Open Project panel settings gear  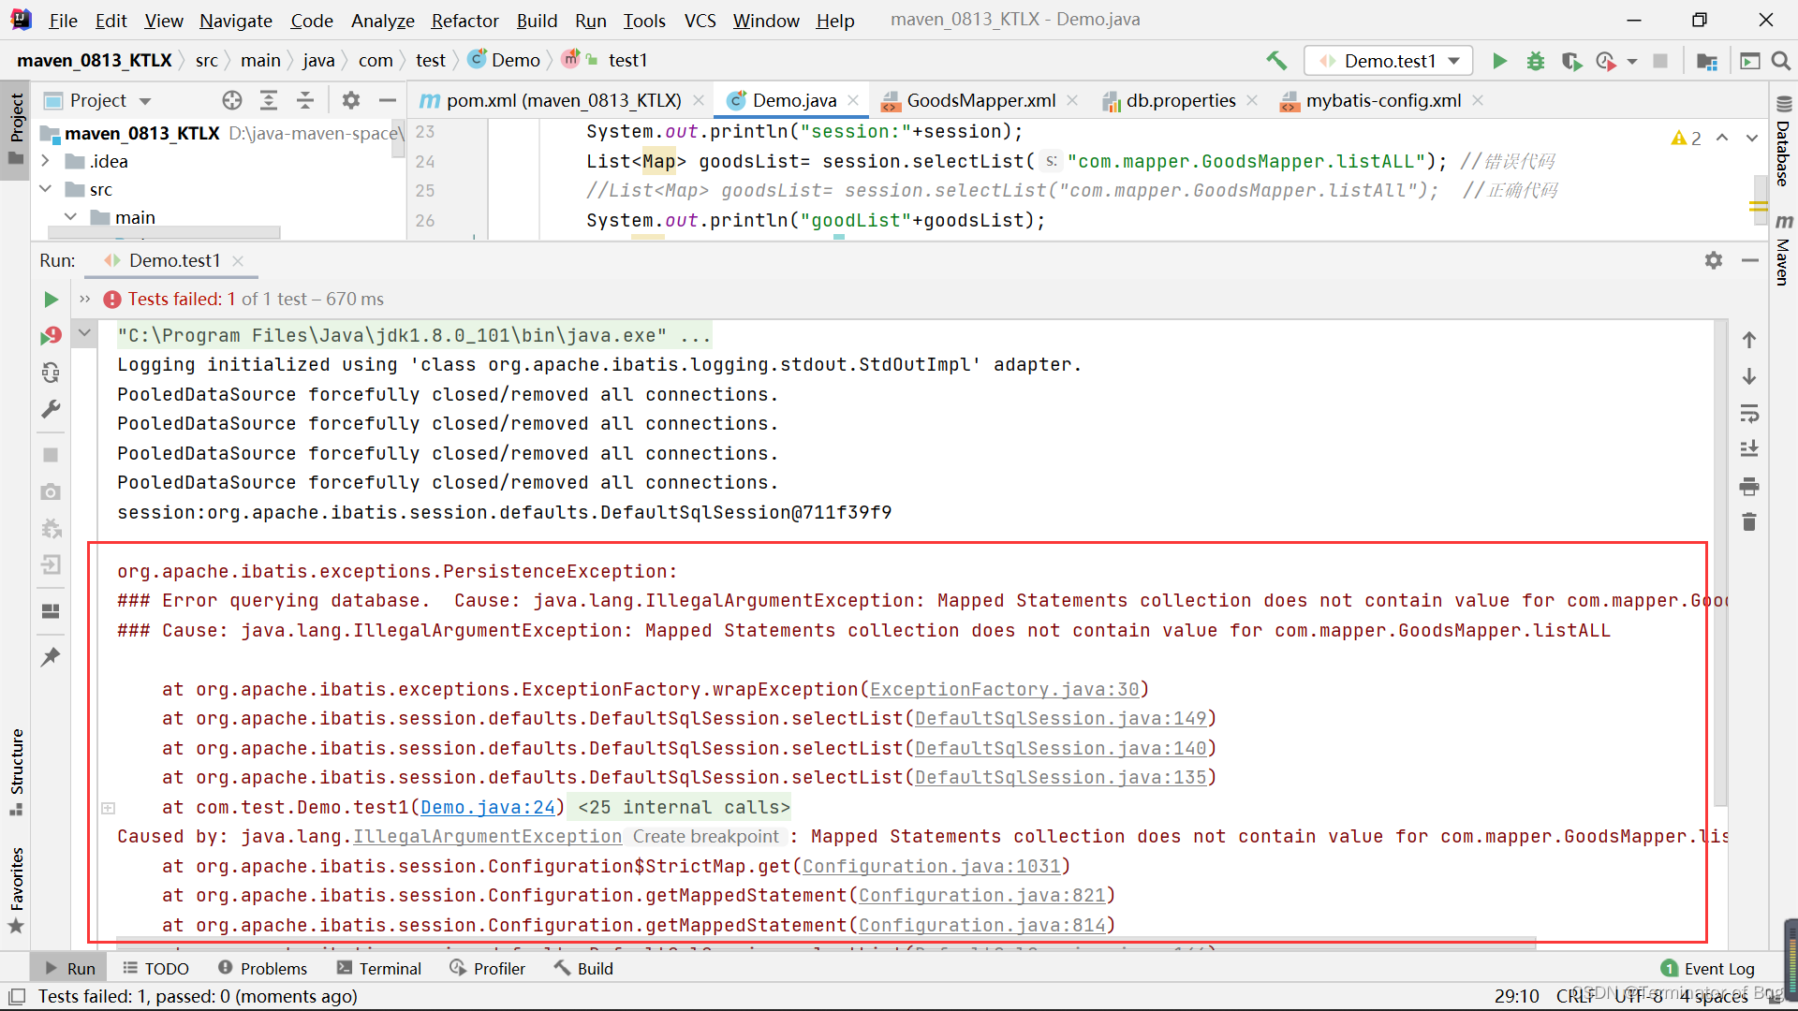351,100
